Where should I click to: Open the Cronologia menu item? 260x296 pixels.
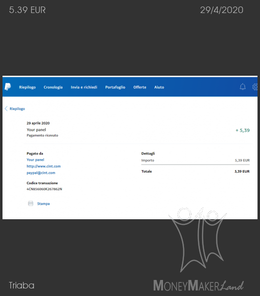point(53,87)
